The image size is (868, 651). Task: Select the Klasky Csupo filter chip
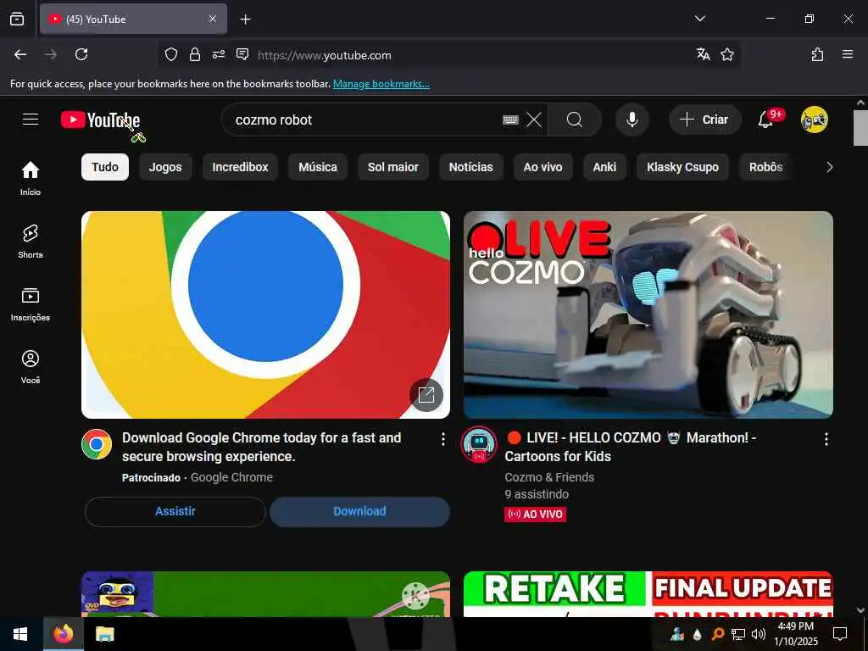(x=682, y=167)
